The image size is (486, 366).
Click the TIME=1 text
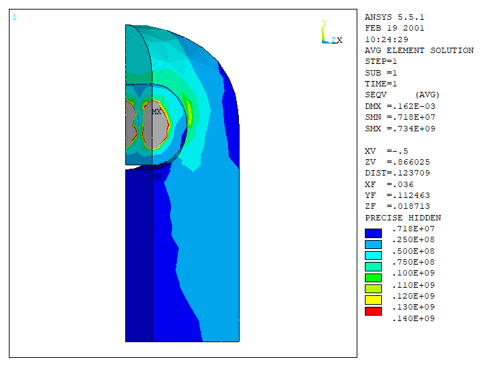point(381,84)
